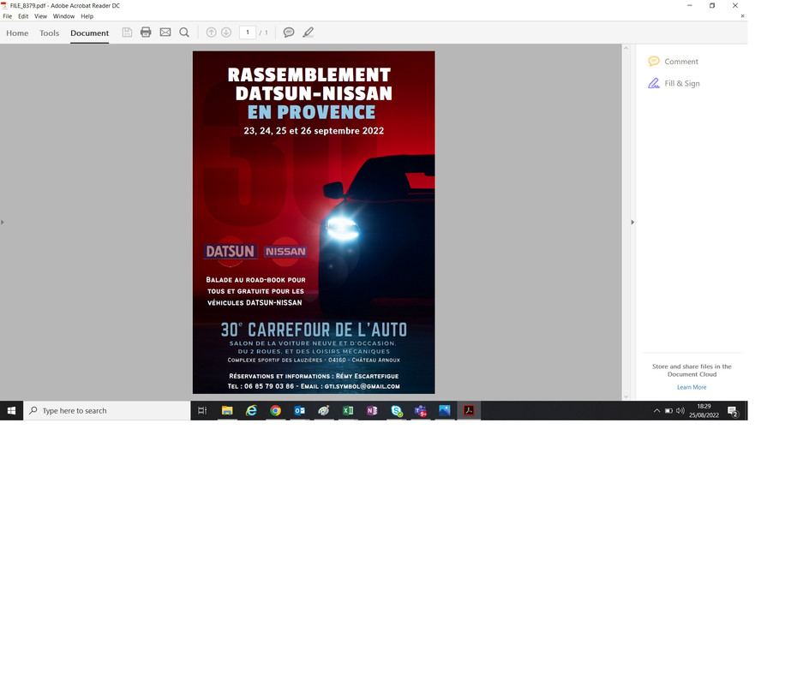Open the File menu
Screen dimensions: 785x685
8,16
